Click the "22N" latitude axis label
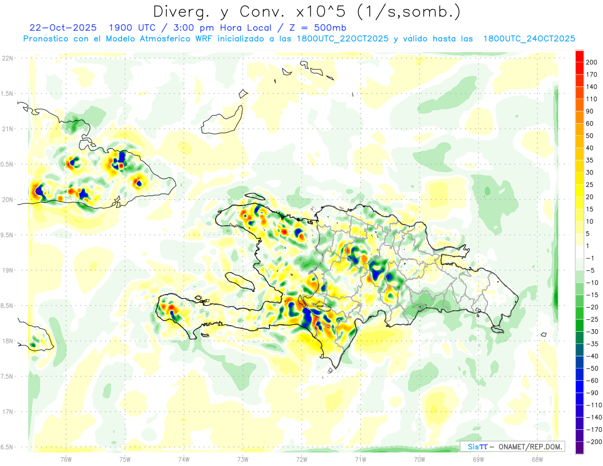Viewport: 603px width, 466px height. [x=8, y=58]
